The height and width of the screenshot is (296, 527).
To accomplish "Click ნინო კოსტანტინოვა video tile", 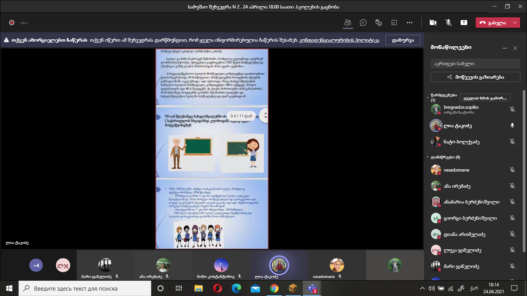I will 221,265.
